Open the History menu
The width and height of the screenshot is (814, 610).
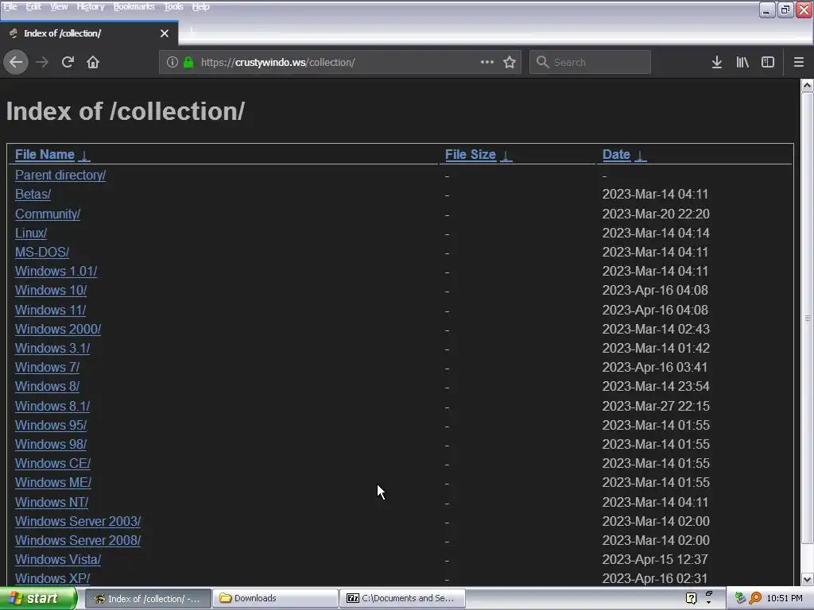[x=91, y=6]
